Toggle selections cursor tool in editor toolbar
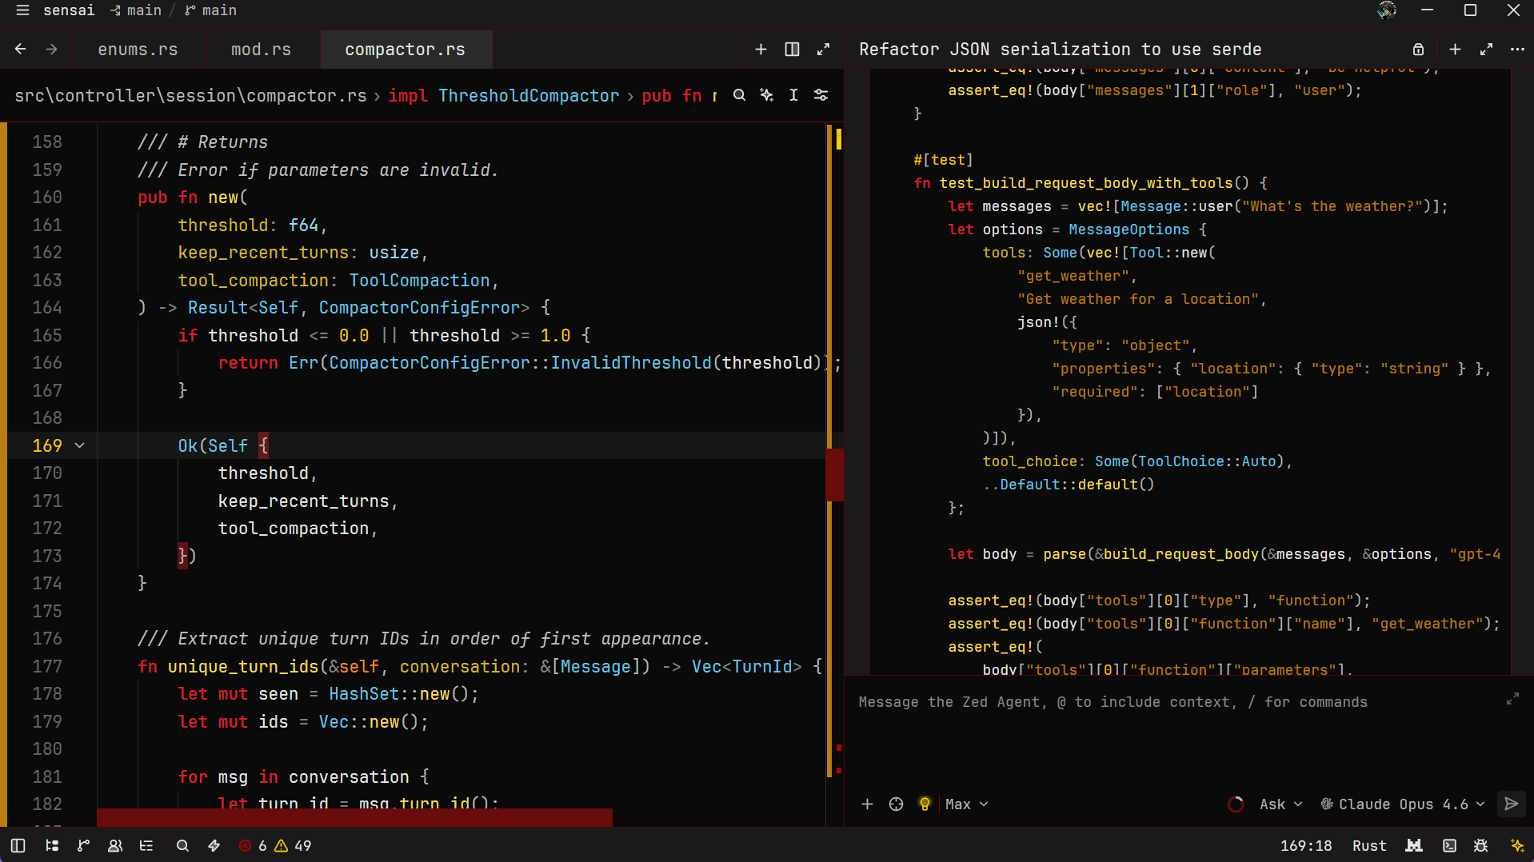 click(x=793, y=95)
